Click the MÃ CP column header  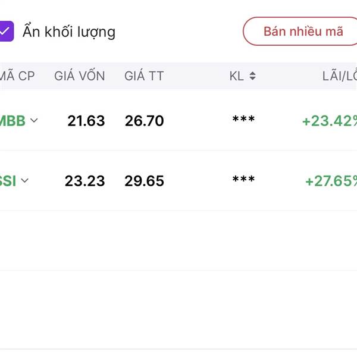[17, 76]
